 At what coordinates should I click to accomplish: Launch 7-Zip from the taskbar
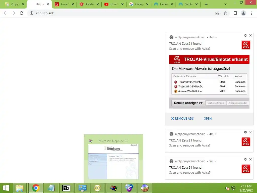coord(66,188)
